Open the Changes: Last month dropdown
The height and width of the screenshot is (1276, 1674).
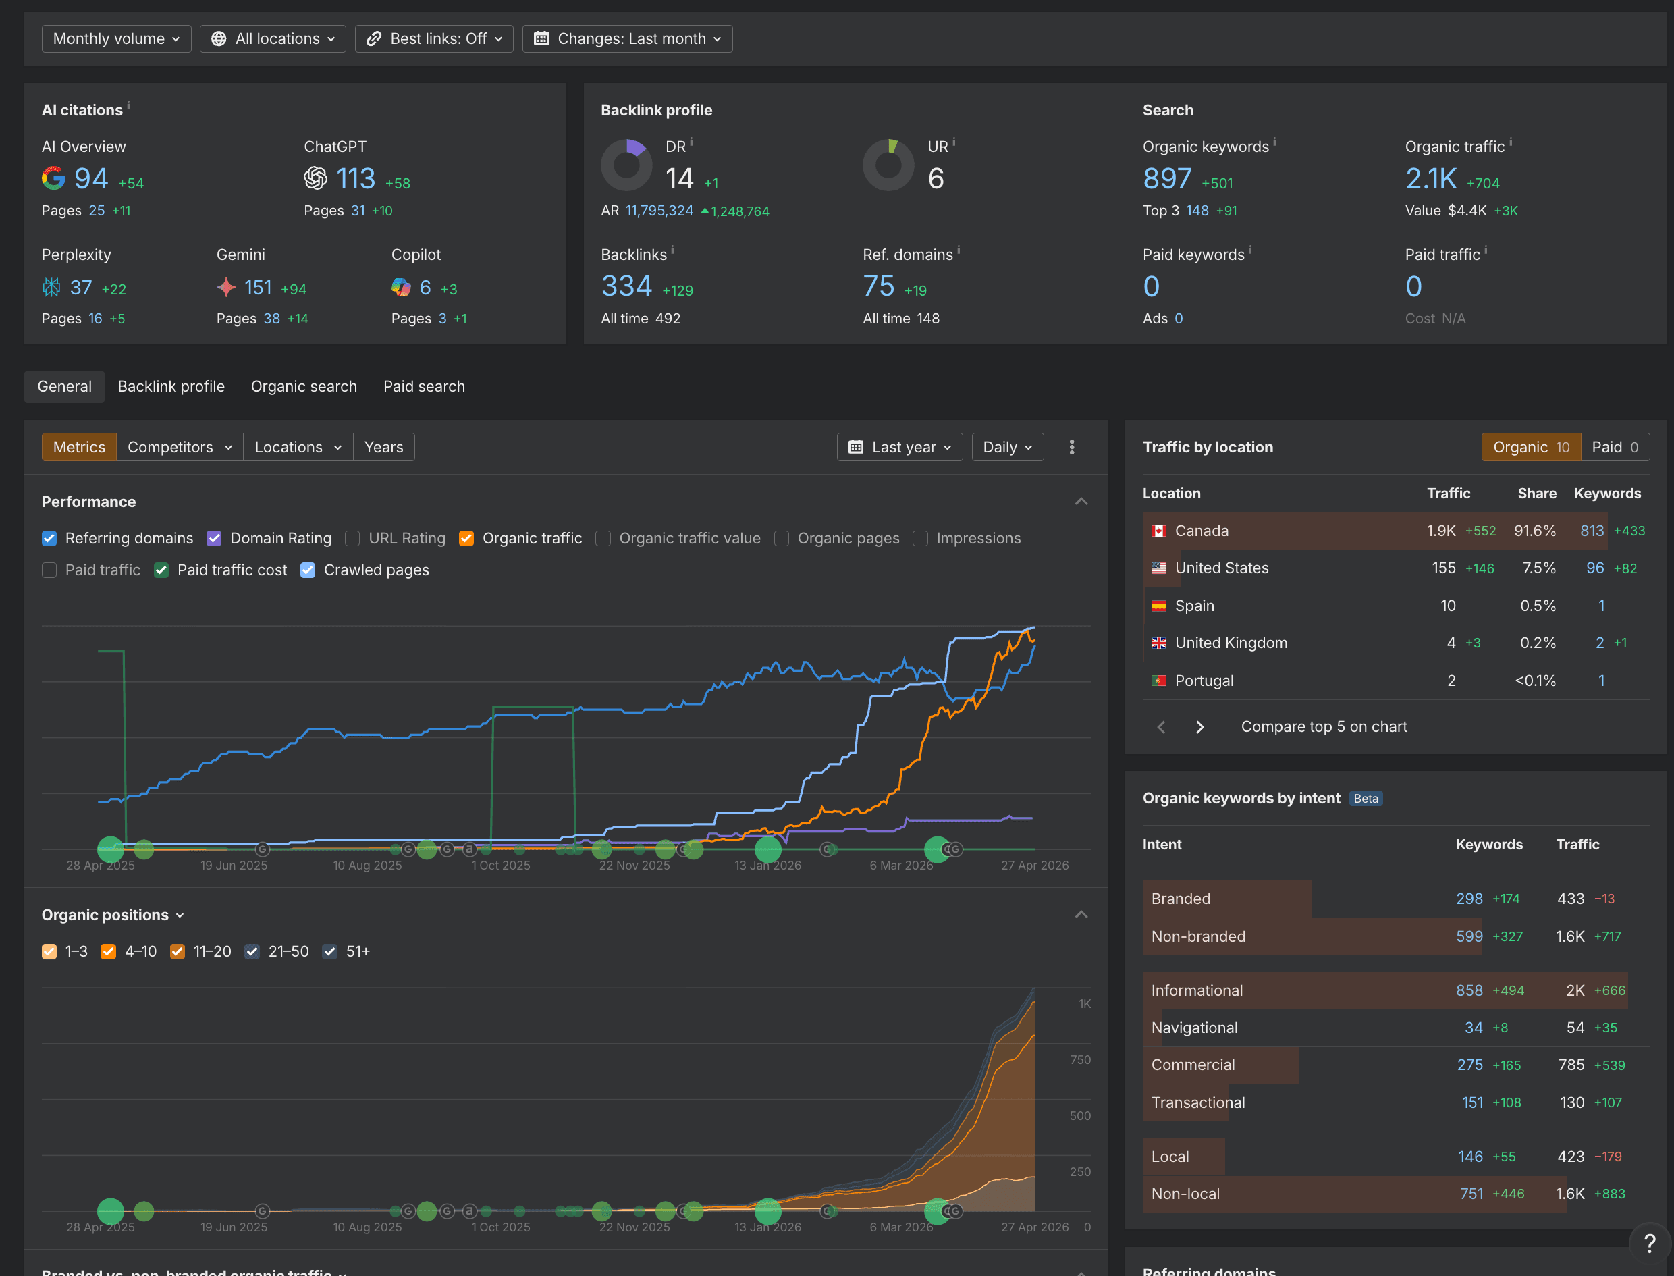[627, 38]
